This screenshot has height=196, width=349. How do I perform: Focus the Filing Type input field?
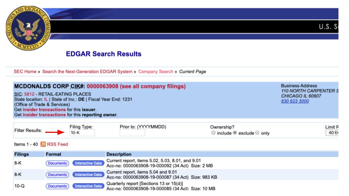point(82,133)
